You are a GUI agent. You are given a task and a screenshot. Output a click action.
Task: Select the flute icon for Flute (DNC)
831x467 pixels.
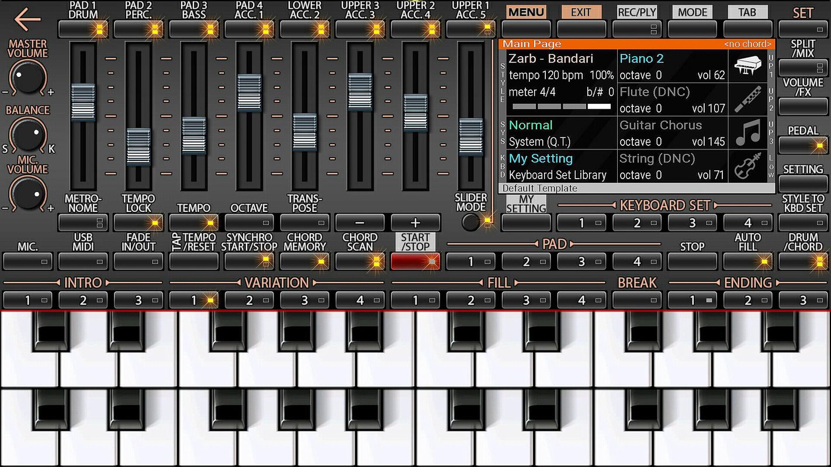click(x=747, y=99)
